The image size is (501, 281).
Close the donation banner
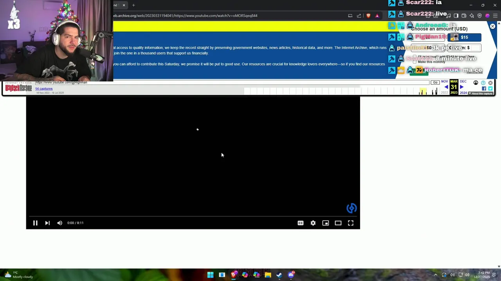pos(492,26)
